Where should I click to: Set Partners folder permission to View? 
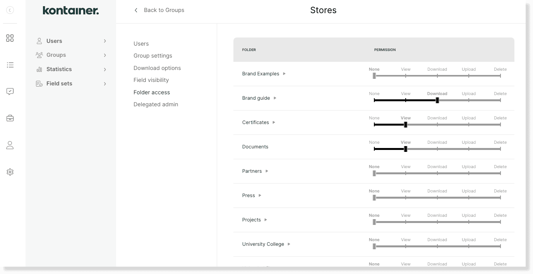pos(406,174)
